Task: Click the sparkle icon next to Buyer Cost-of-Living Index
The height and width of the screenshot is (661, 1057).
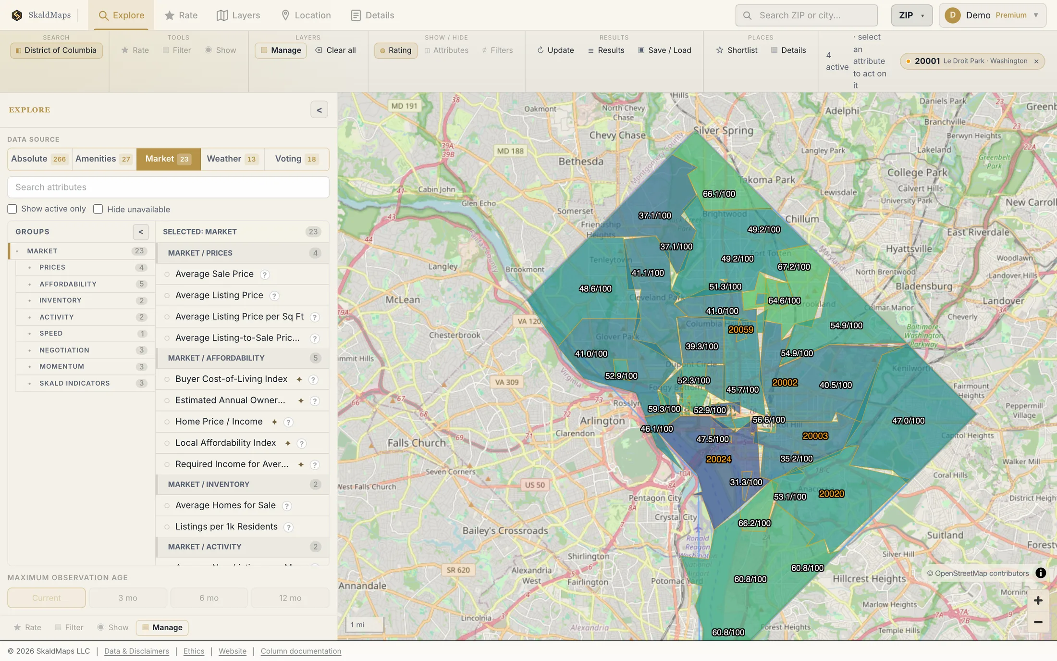Action: 299,379
